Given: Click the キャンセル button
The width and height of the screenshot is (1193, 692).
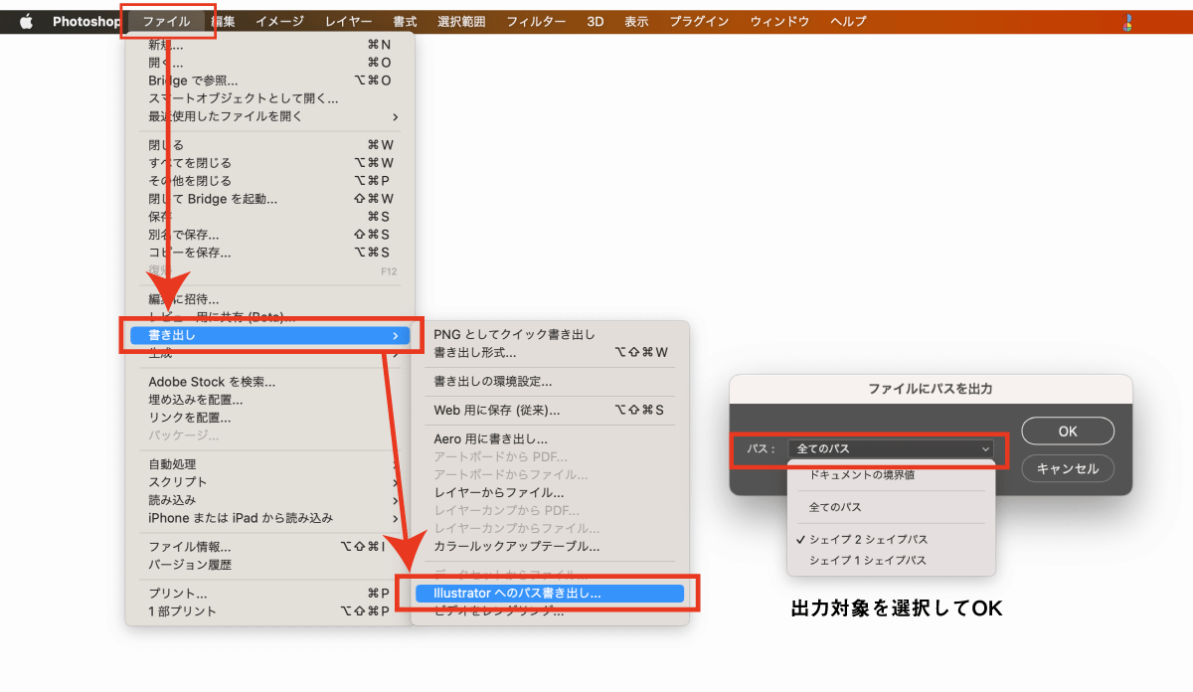Looking at the screenshot, I should click(x=1067, y=468).
